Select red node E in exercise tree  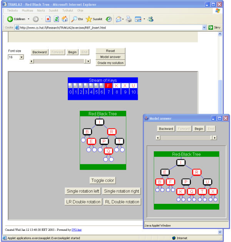tap(91, 141)
